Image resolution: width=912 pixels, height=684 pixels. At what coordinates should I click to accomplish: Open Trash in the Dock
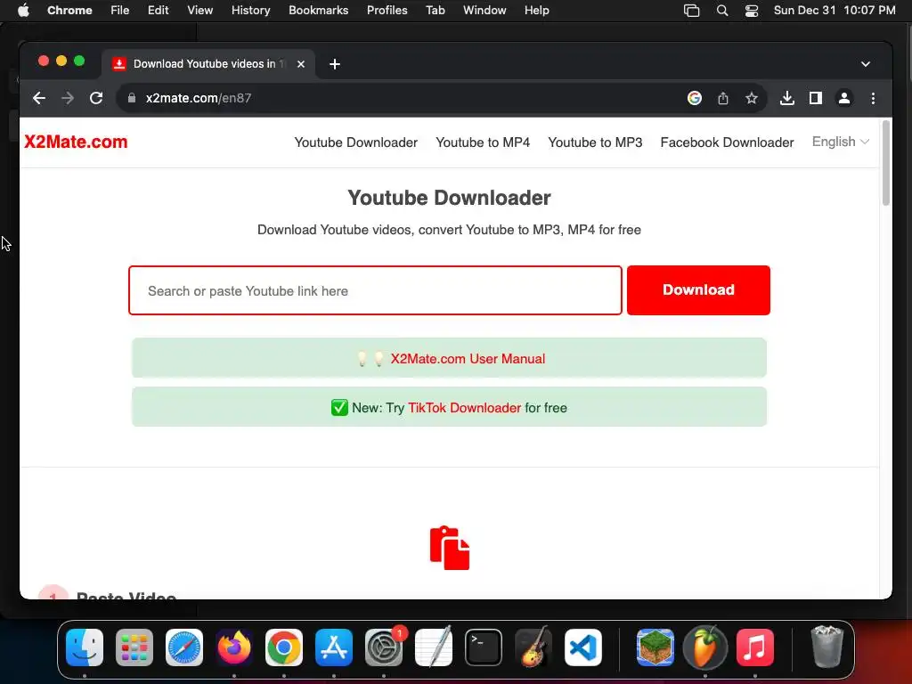(x=826, y=647)
